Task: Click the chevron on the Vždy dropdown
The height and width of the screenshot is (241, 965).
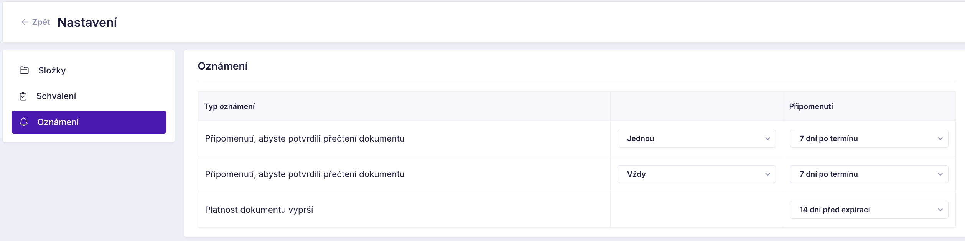Action: tap(767, 174)
